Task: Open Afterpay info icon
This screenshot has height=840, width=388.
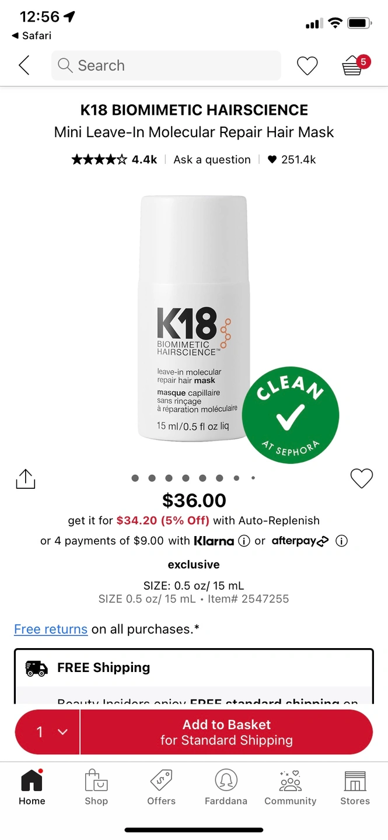Action: pyautogui.click(x=342, y=541)
